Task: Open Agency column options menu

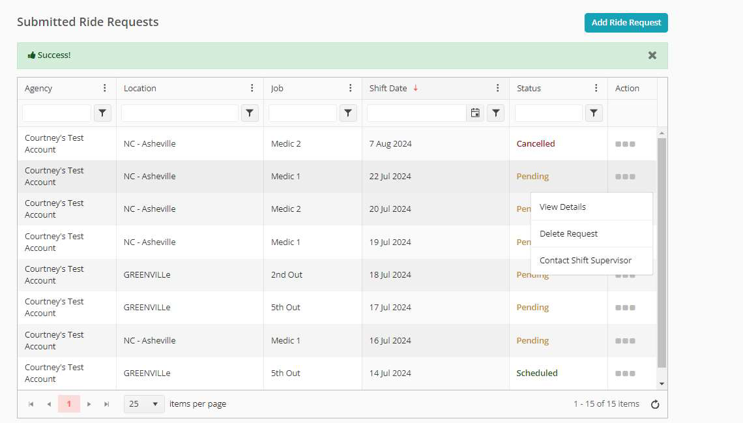Action: 105,89
